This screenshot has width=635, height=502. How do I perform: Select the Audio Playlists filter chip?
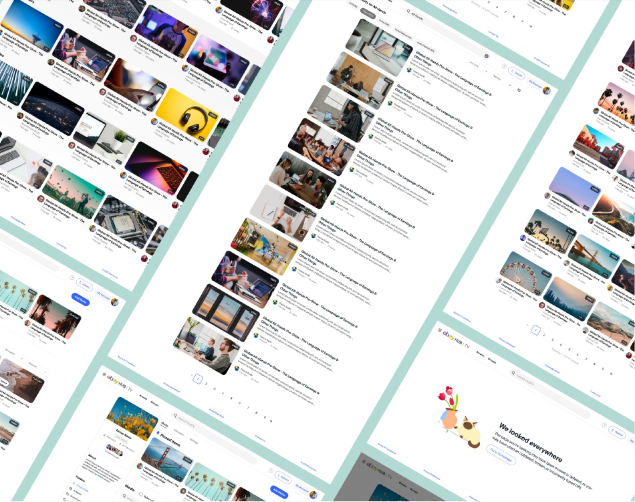pyautogui.click(x=425, y=46)
